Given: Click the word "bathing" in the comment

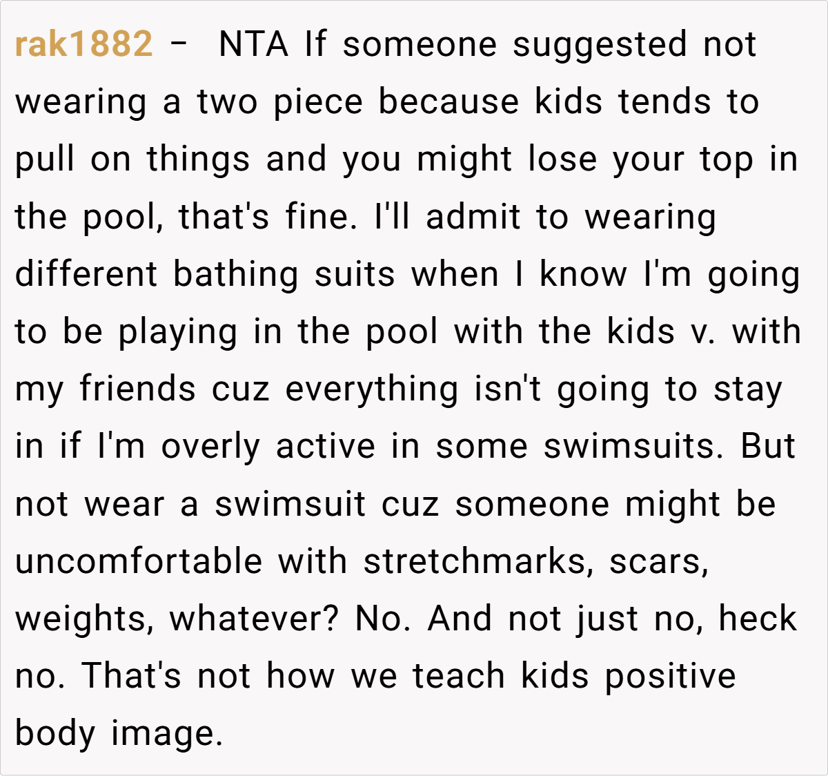Looking at the screenshot, I should (235, 274).
